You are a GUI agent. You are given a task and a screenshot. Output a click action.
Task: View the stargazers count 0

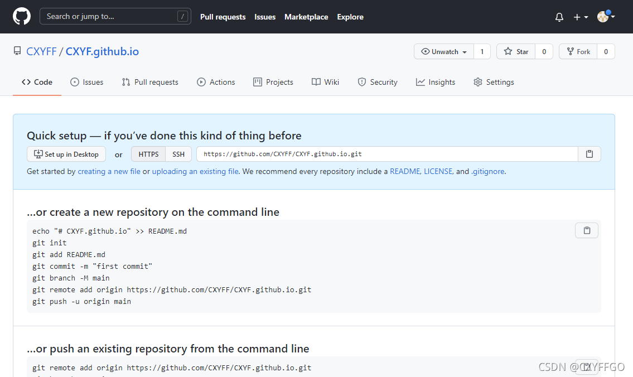(x=544, y=52)
